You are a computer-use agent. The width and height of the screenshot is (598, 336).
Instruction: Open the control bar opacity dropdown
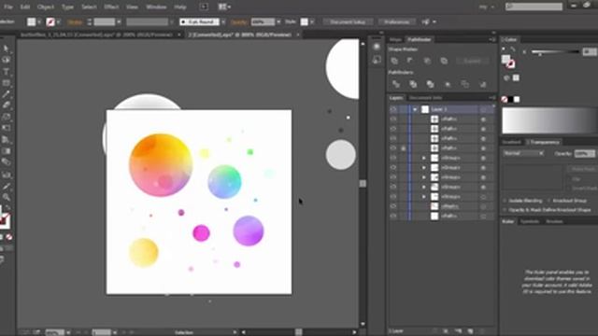tap(278, 22)
